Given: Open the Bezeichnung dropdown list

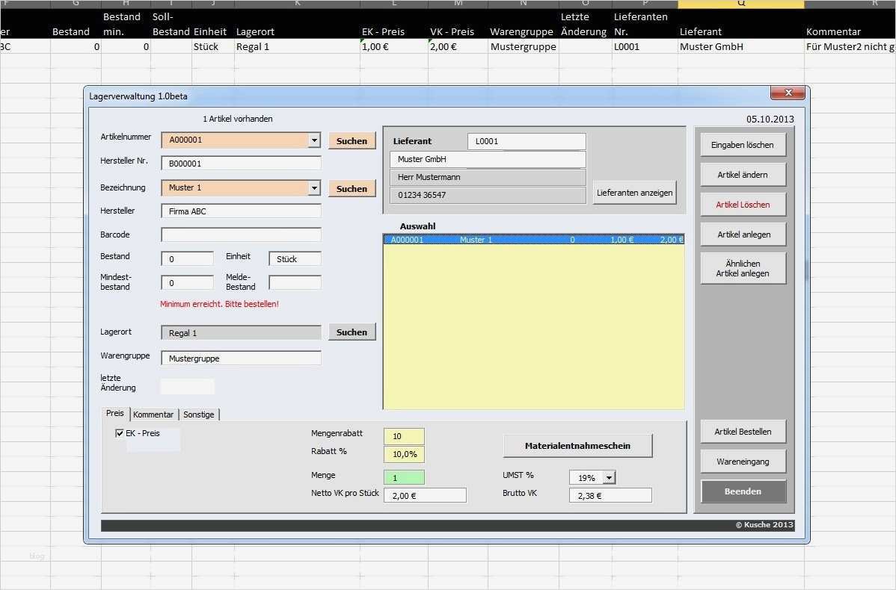Looking at the screenshot, I should [314, 188].
